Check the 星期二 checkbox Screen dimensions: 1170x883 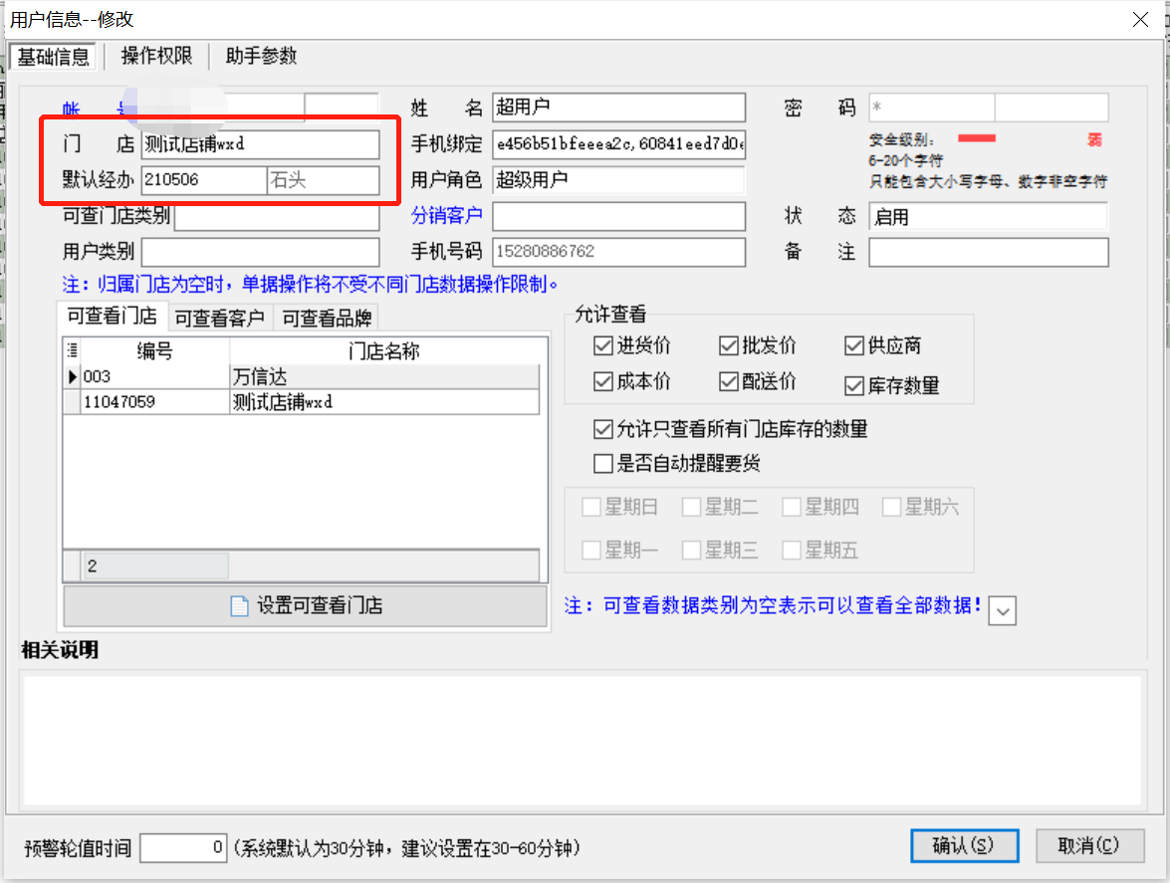(691, 507)
